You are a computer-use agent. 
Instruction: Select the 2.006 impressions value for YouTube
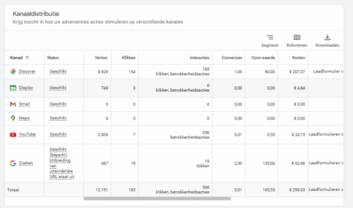pos(103,134)
